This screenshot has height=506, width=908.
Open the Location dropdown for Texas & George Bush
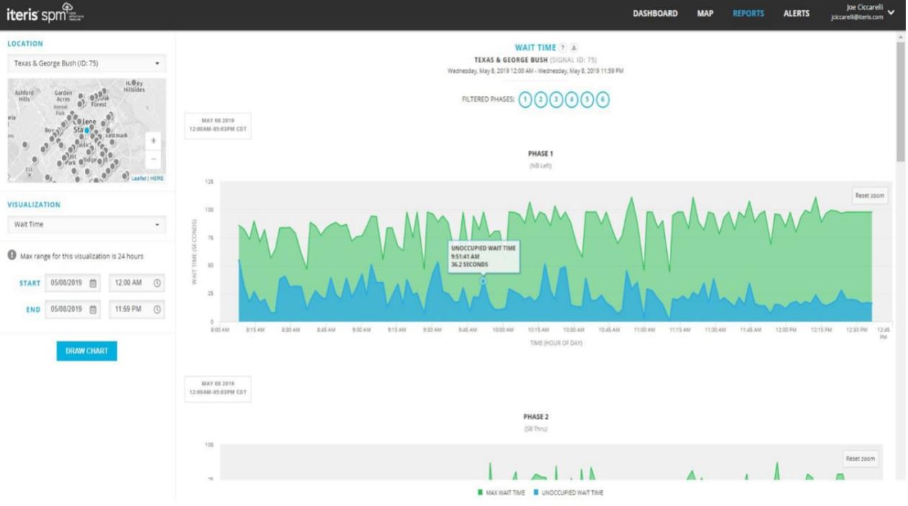[86, 63]
